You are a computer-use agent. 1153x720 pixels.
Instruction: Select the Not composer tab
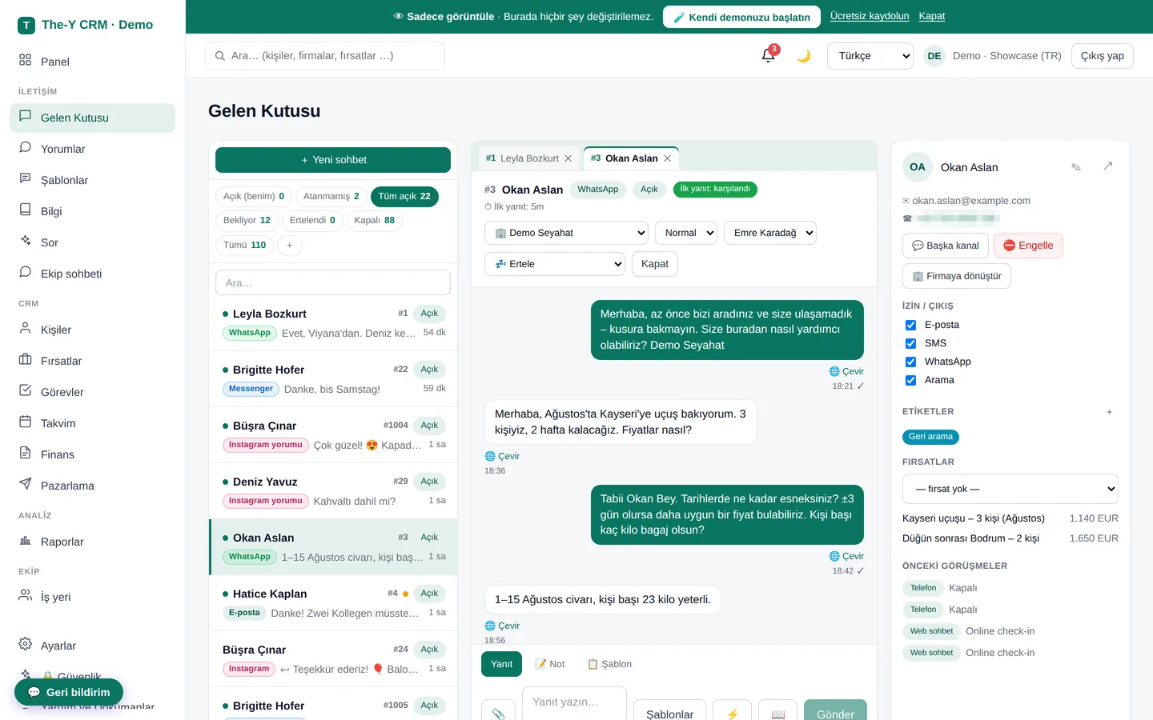pyautogui.click(x=550, y=664)
